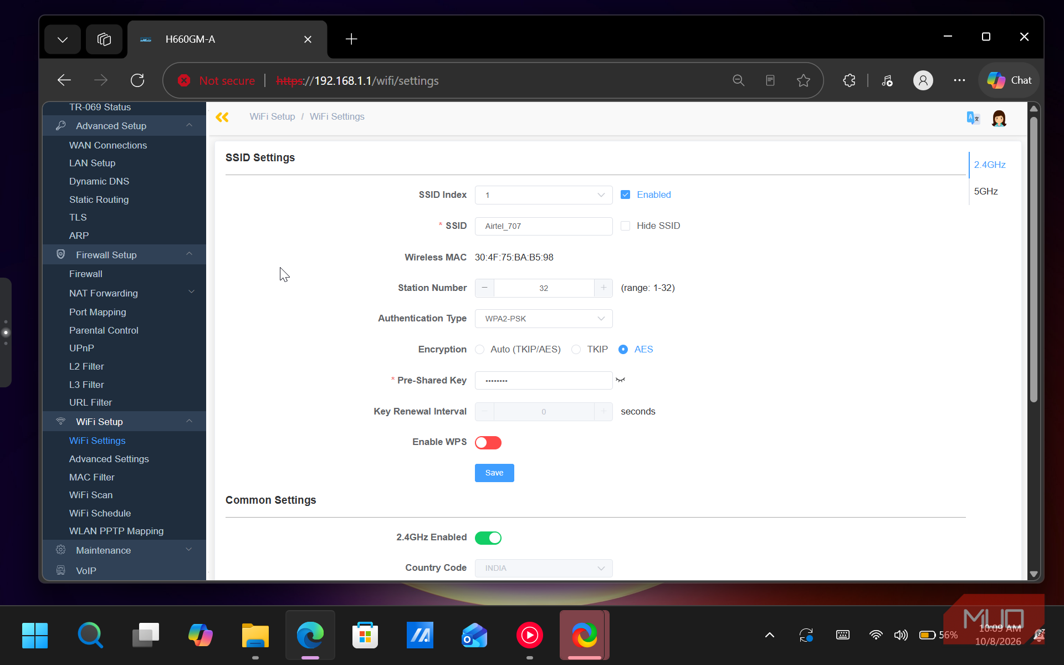The width and height of the screenshot is (1064, 665).
Task: Reveal Pre-Shared Key with eye icon
Action: [620, 380]
